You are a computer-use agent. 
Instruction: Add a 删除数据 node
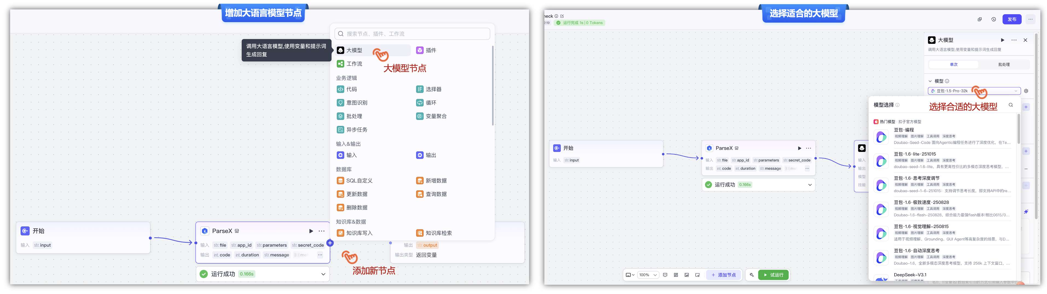(x=352, y=208)
